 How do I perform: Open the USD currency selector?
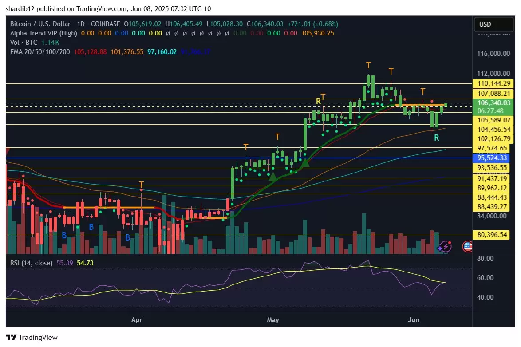point(493,24)
